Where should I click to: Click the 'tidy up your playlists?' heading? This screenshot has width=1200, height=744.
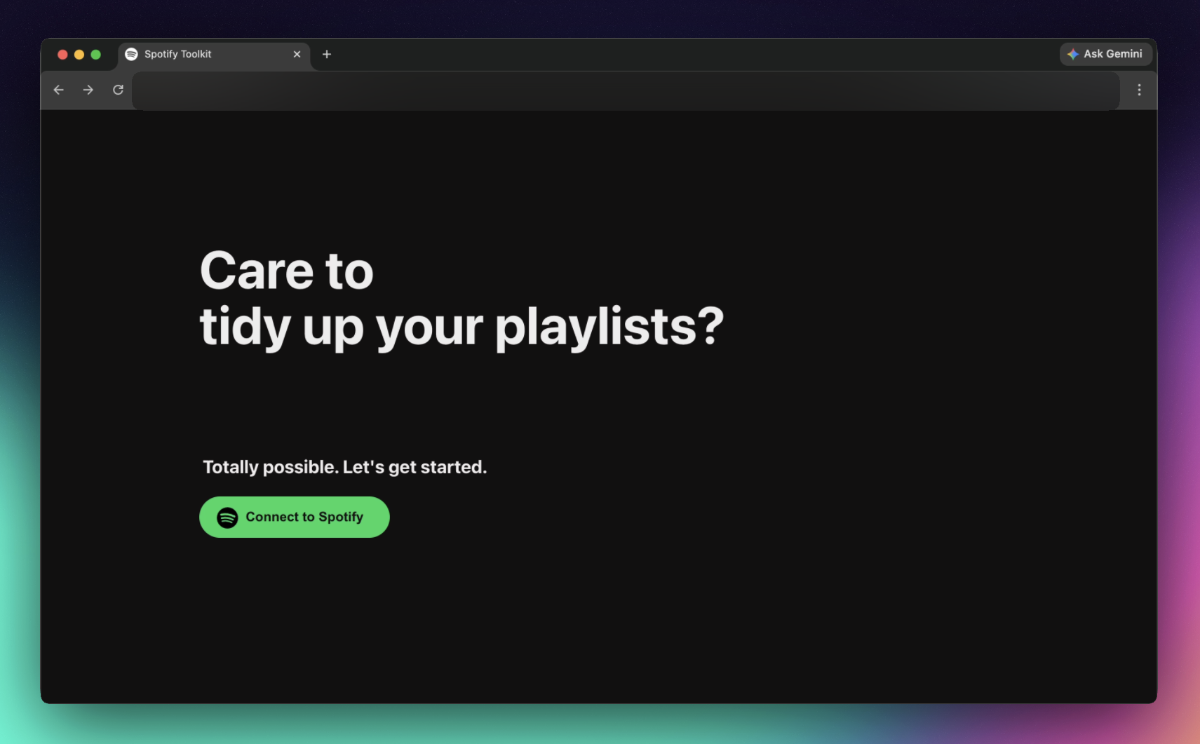[x=461, y=327]
